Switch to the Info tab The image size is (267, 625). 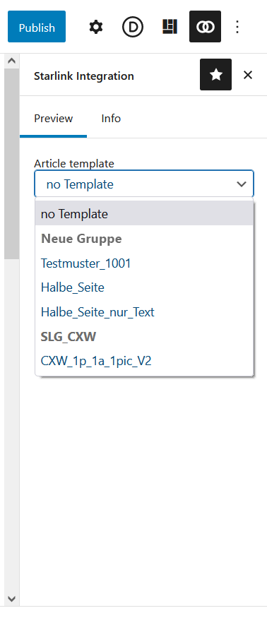point(111,119)
